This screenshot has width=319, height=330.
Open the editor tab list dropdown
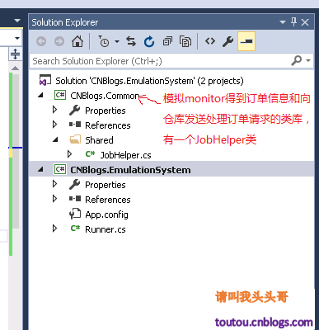click(17, 21)
